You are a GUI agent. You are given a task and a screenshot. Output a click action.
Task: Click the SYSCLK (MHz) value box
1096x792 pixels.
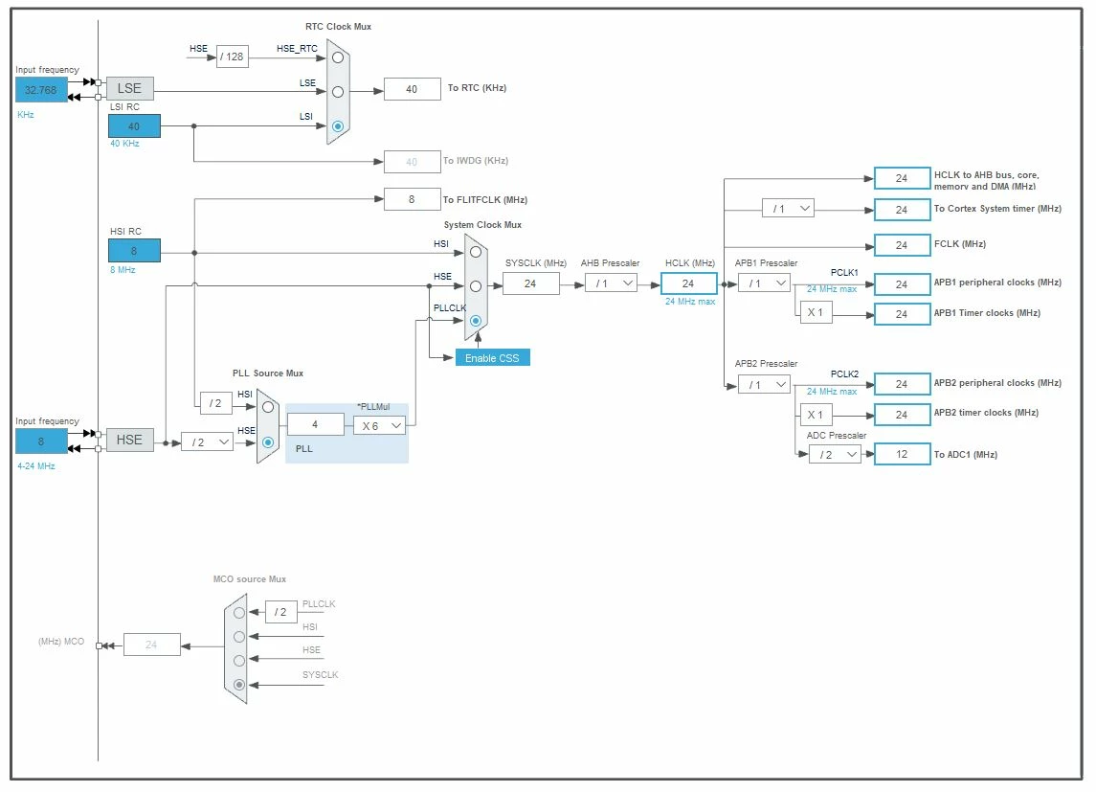tap(530, 283)
